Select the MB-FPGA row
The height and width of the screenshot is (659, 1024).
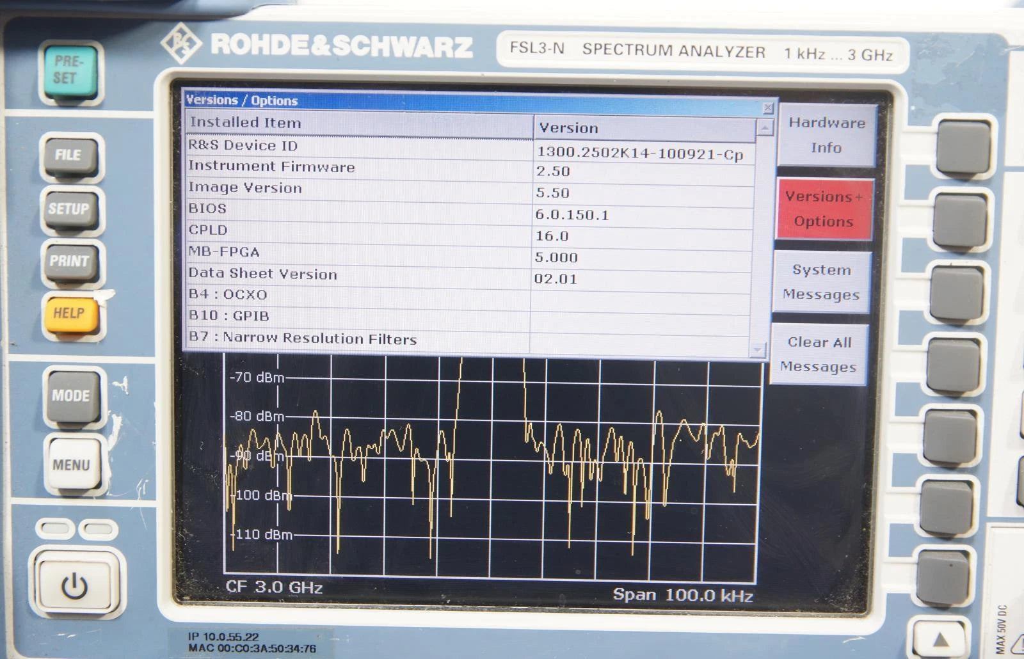pos(468,255)
